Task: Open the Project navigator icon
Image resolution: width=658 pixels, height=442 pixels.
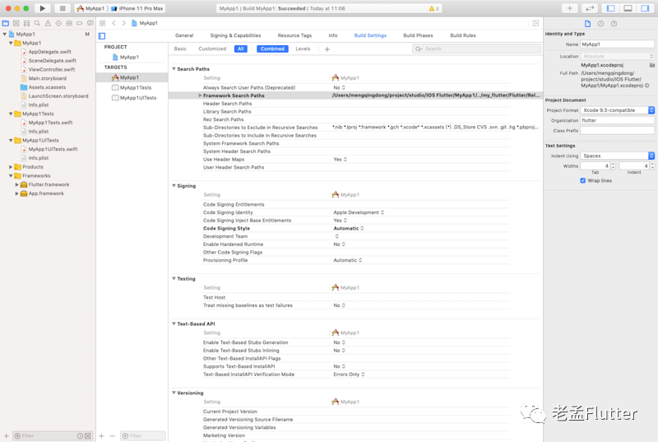Action: click(x=6, y=23)
